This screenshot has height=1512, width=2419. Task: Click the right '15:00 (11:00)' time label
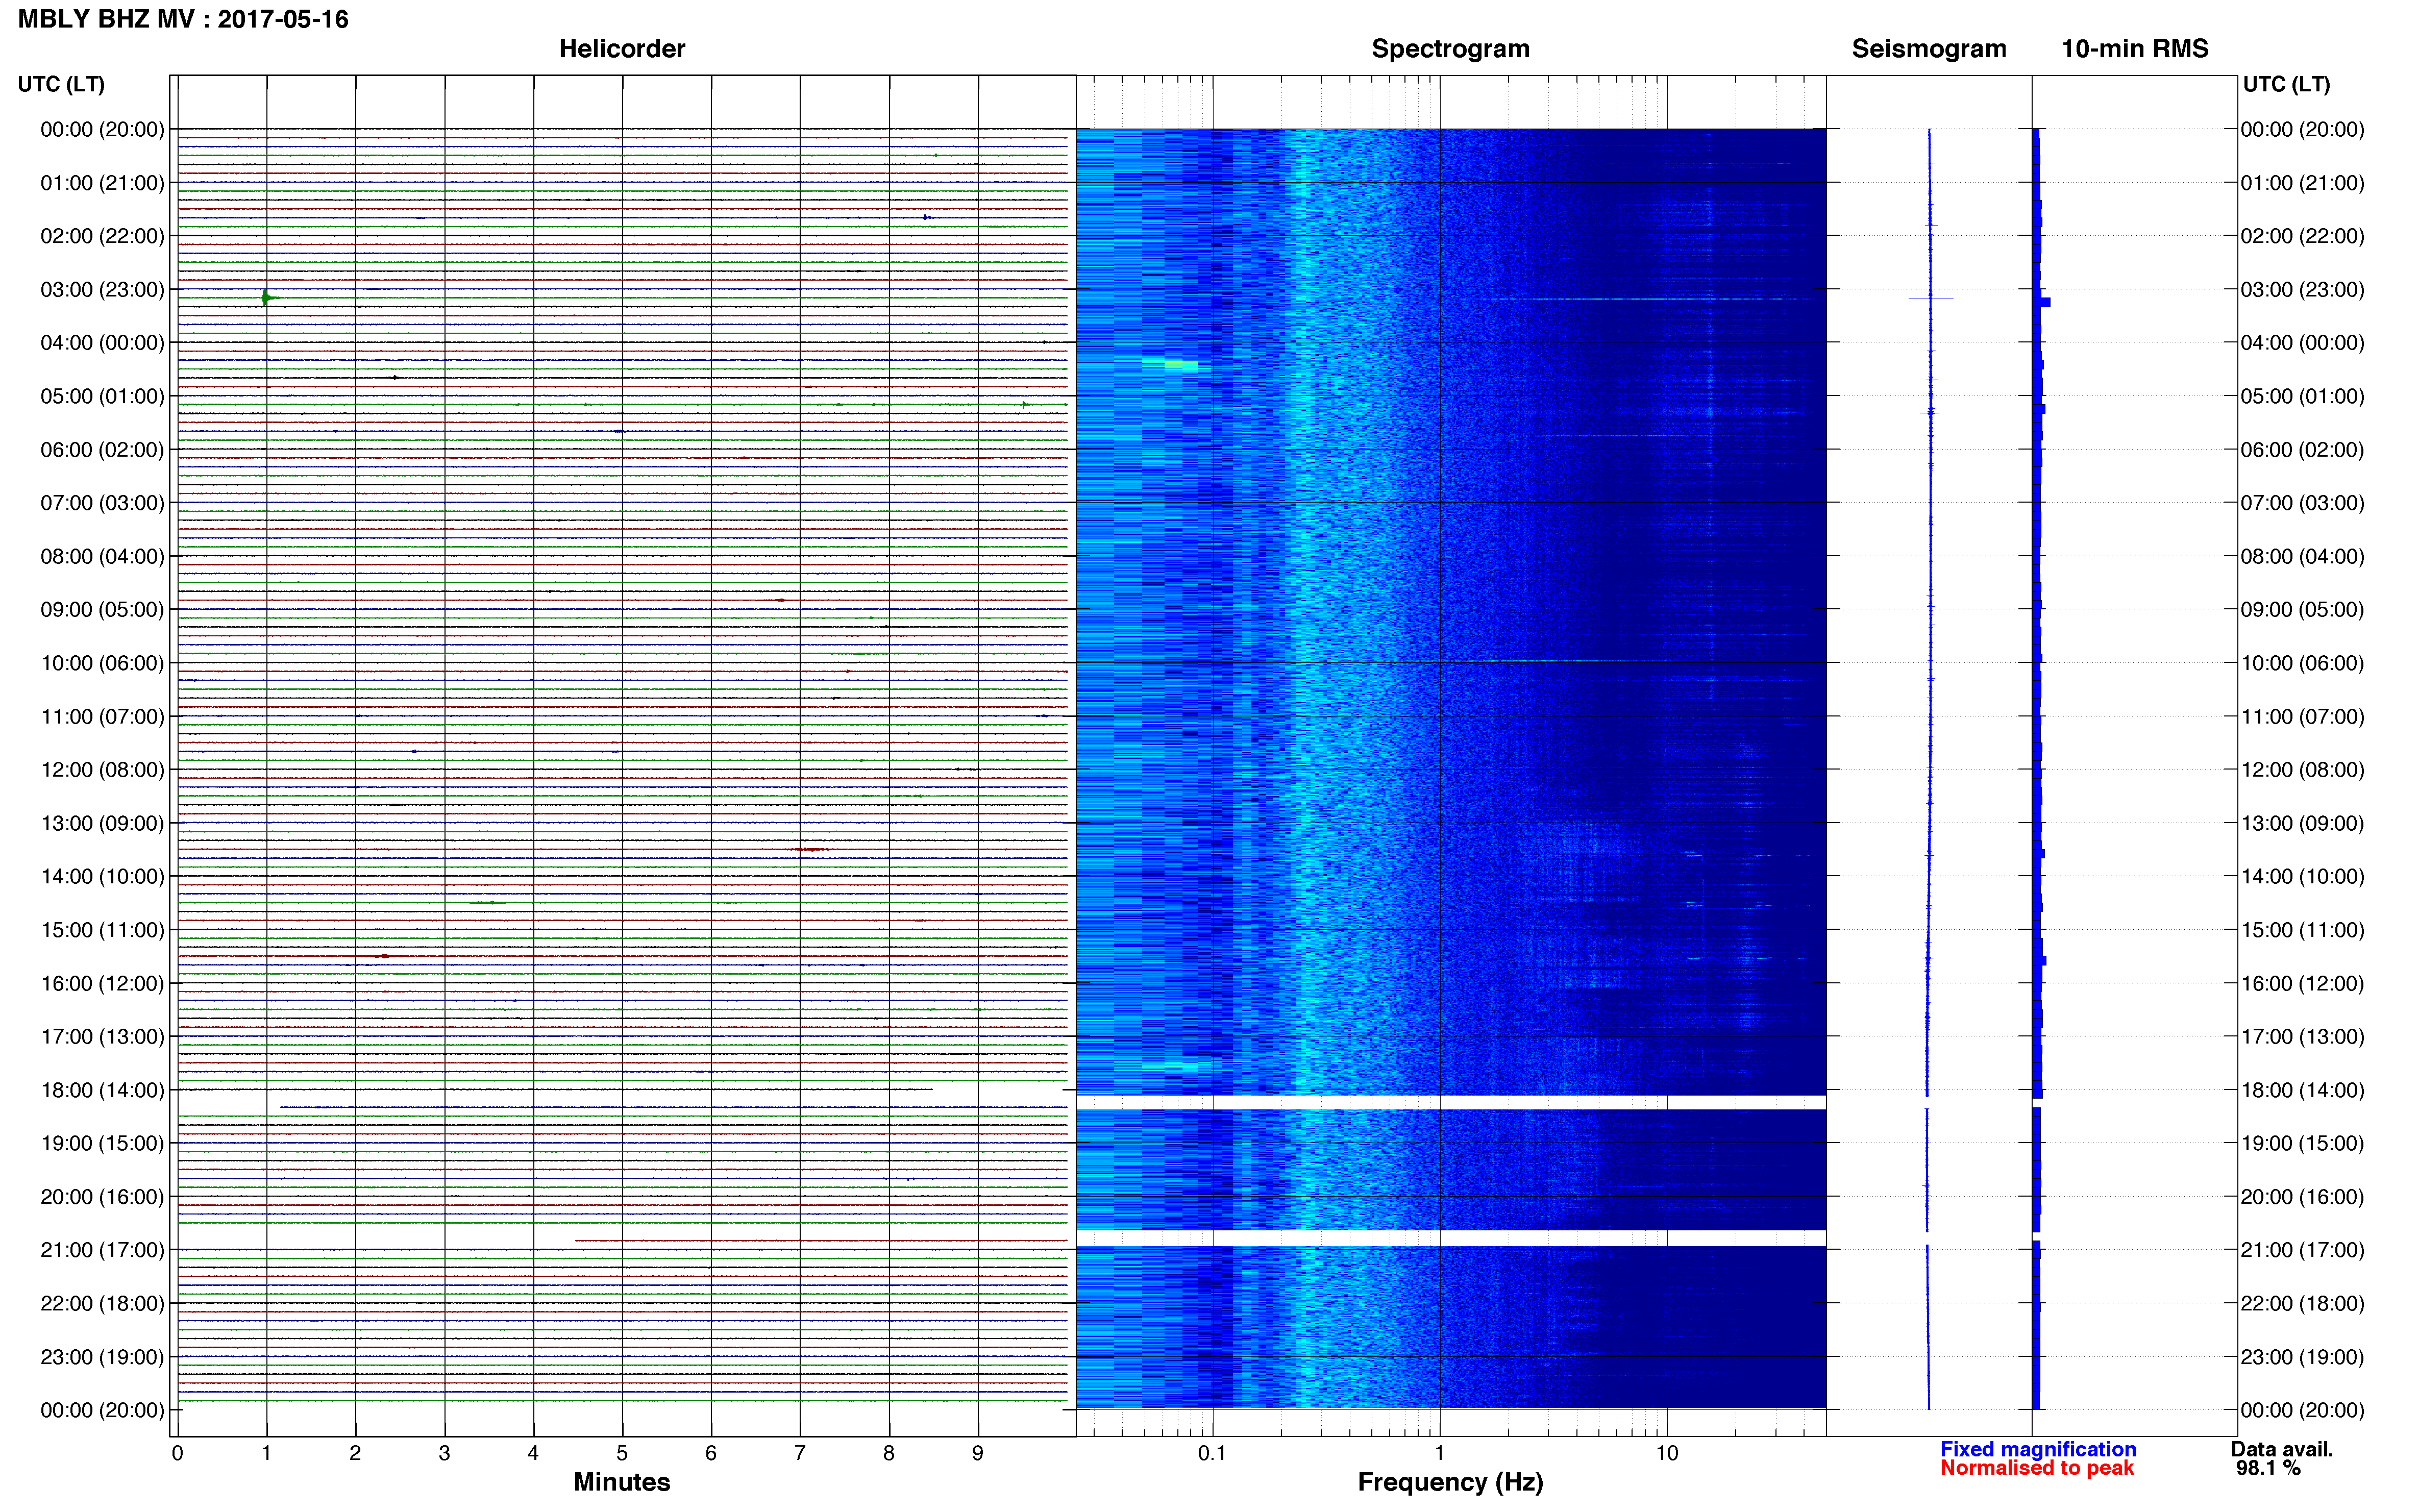pos(2302,930)
